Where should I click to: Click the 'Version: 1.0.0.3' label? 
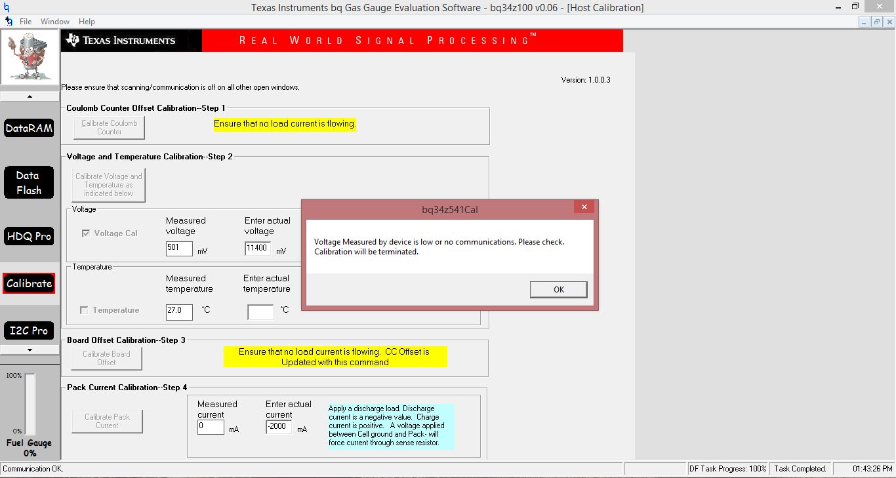click(x=586, y=80)
